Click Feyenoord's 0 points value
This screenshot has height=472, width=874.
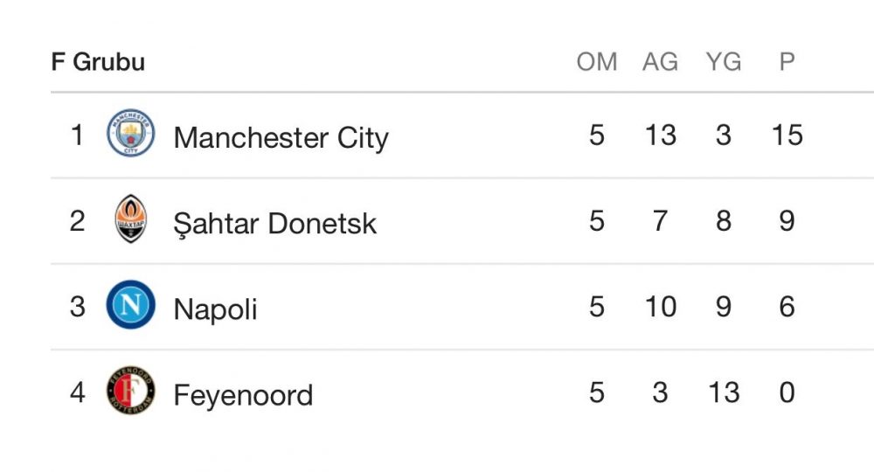pos(787,392)
